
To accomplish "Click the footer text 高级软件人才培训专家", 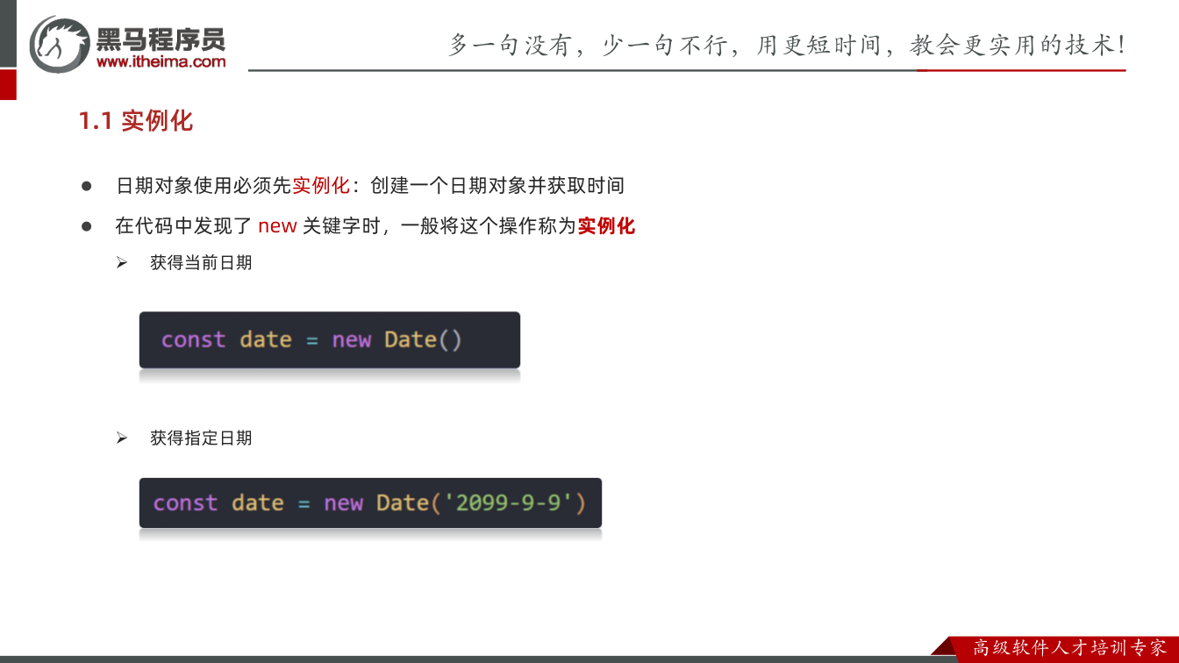I will coord(1070,648).
